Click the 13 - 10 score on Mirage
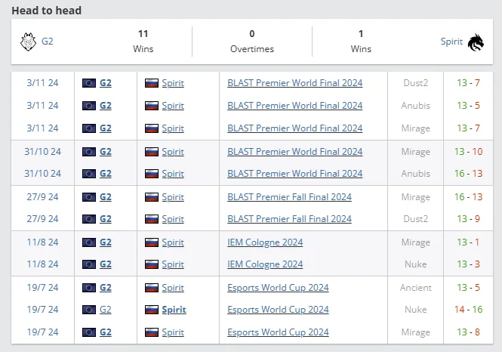Screen dimensions: 502x352 point(468,152)
